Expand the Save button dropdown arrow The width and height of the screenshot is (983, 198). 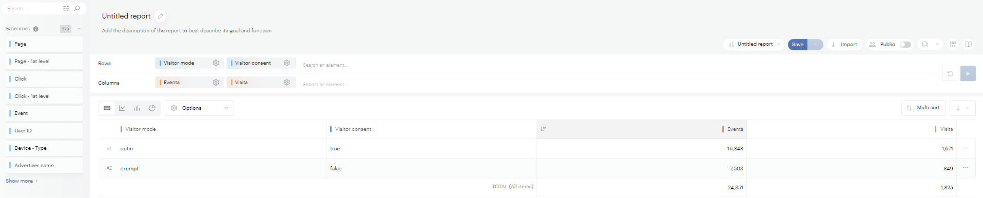tap(815, 45)
